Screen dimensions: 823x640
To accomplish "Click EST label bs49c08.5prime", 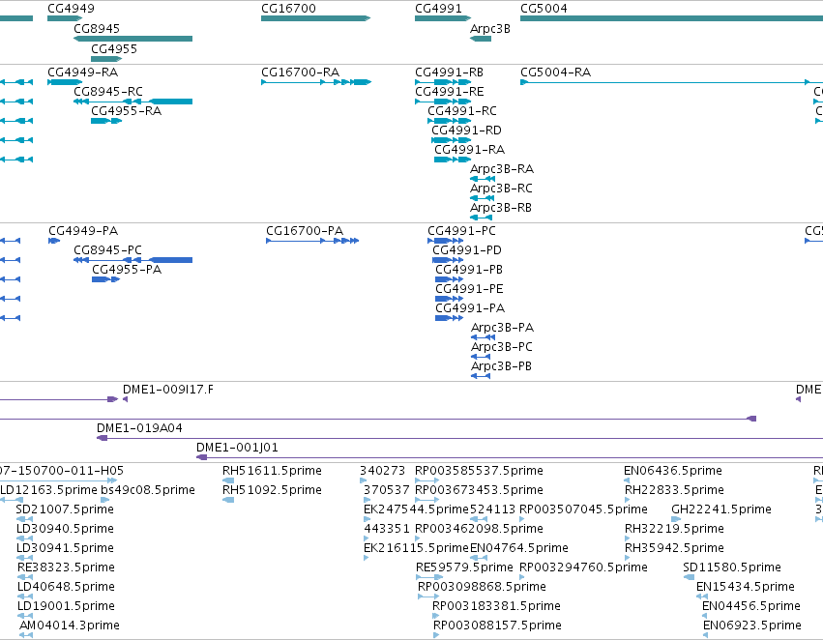I will click(148, 490).
